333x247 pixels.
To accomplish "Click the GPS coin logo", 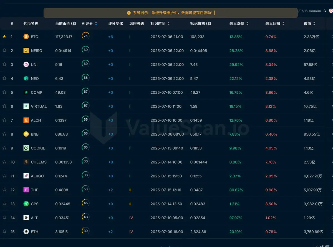I will tap(26, 204).
